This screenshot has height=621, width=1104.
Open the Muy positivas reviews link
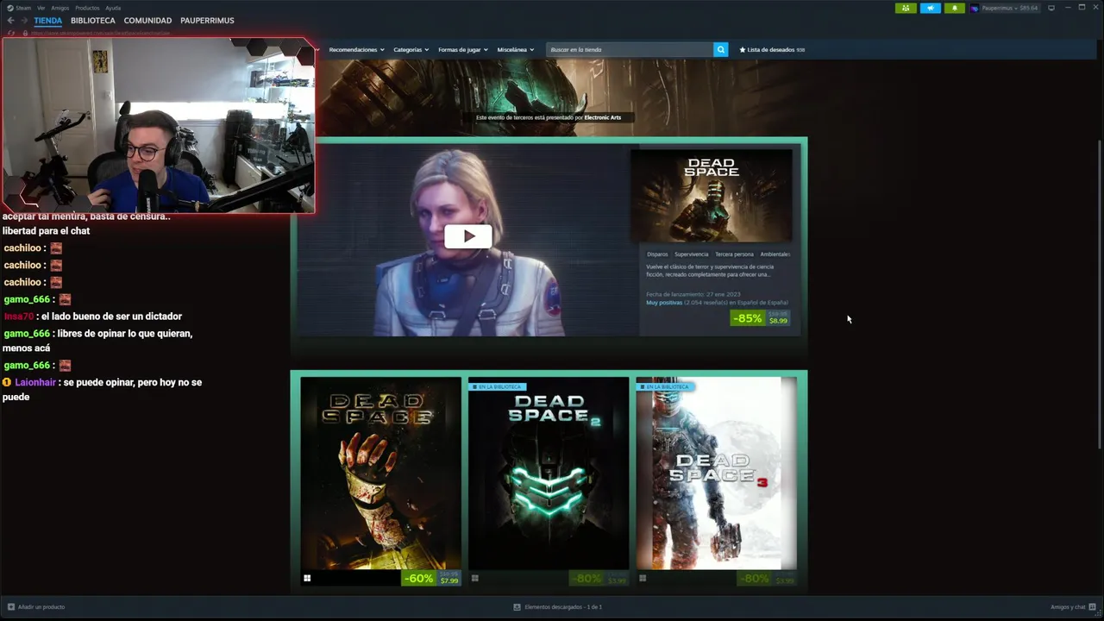(664, 303)
